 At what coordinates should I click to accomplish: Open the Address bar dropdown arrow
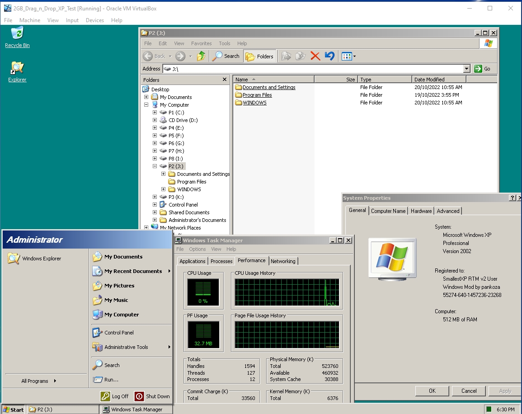[467, 69]
